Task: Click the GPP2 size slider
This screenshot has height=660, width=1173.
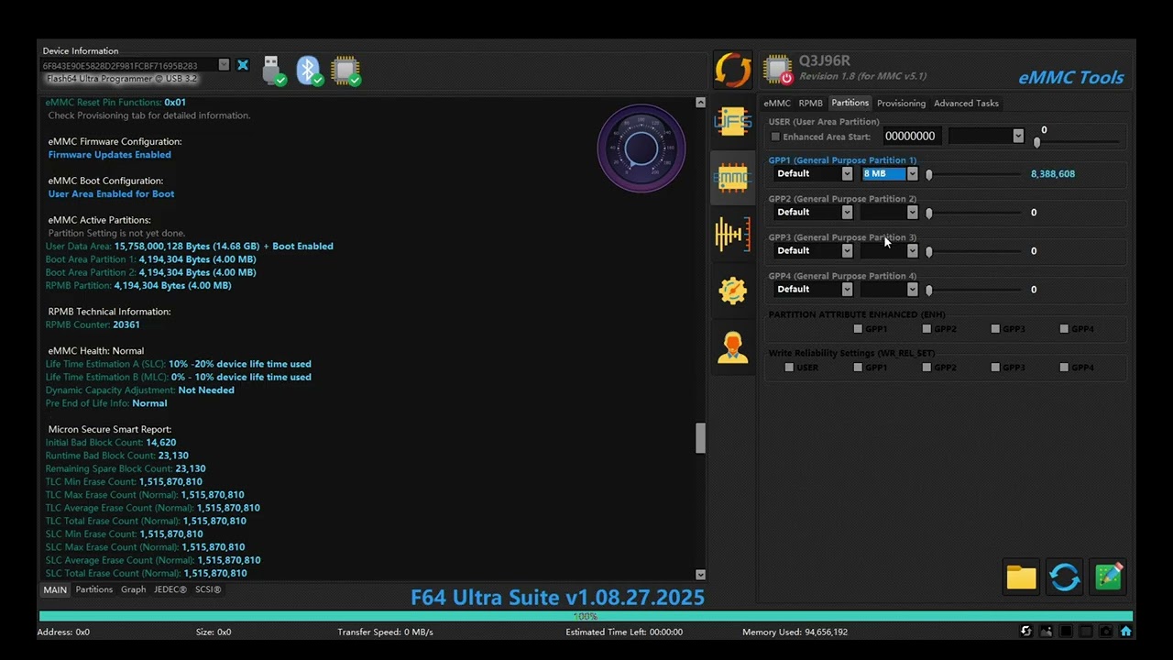Action: click(973, 213)
